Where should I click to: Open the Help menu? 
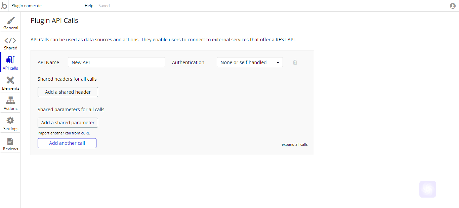(89, 6)
